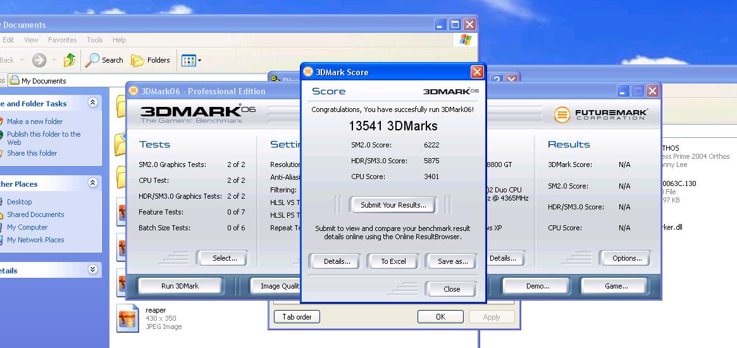
Task: Click Submit Your Results button
Action: (393, 205)
